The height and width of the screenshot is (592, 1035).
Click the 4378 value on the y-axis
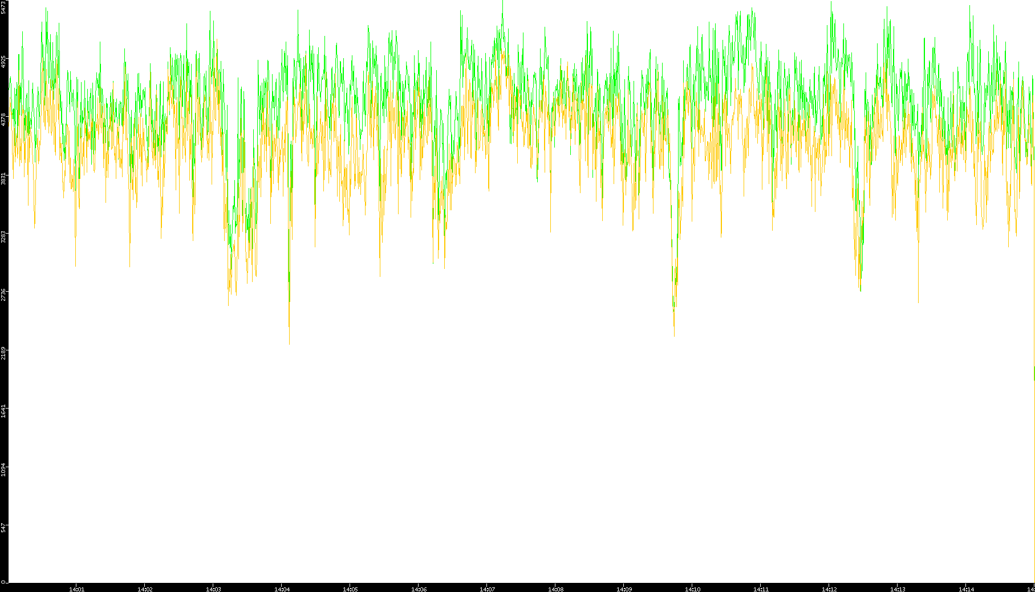click(4, 120)
